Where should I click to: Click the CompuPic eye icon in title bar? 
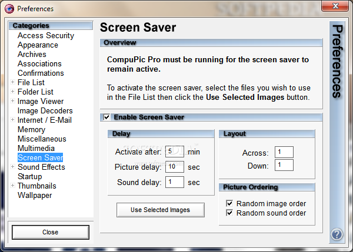(9, 9)
